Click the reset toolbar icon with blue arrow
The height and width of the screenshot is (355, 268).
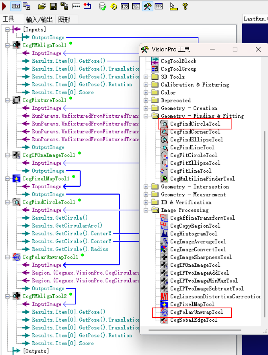[x=88, y=6]
